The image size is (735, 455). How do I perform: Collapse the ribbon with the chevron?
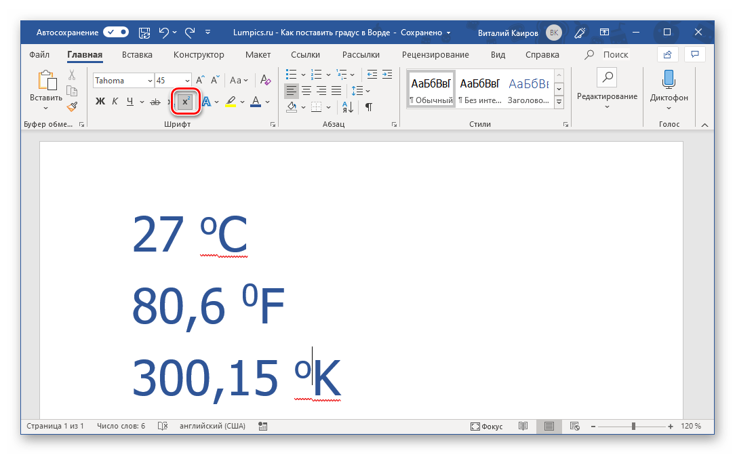point(704,125)
